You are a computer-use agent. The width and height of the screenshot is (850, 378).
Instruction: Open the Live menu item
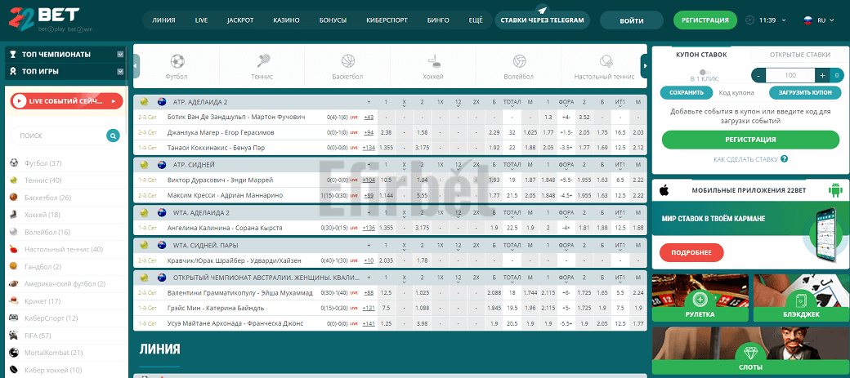(202, 20)
